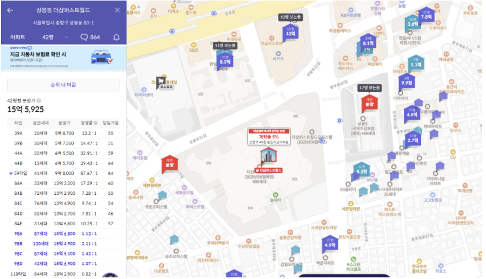Viewport: 486px width, 279px height.
Task: Select the 39A type row
Action: pos(63,134)
